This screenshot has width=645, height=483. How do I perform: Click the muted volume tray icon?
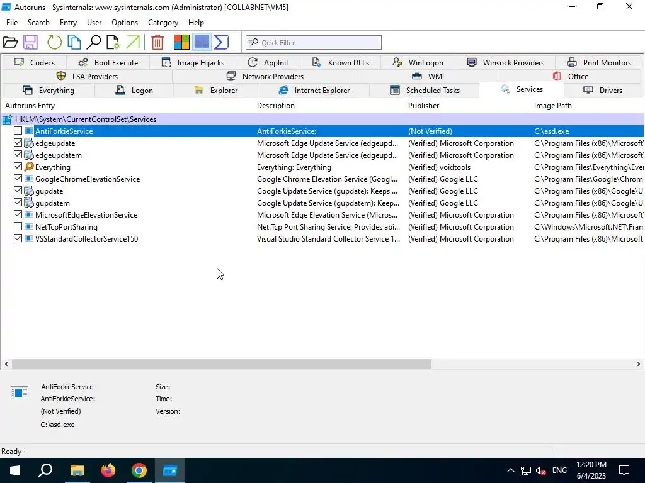(541, 470)
